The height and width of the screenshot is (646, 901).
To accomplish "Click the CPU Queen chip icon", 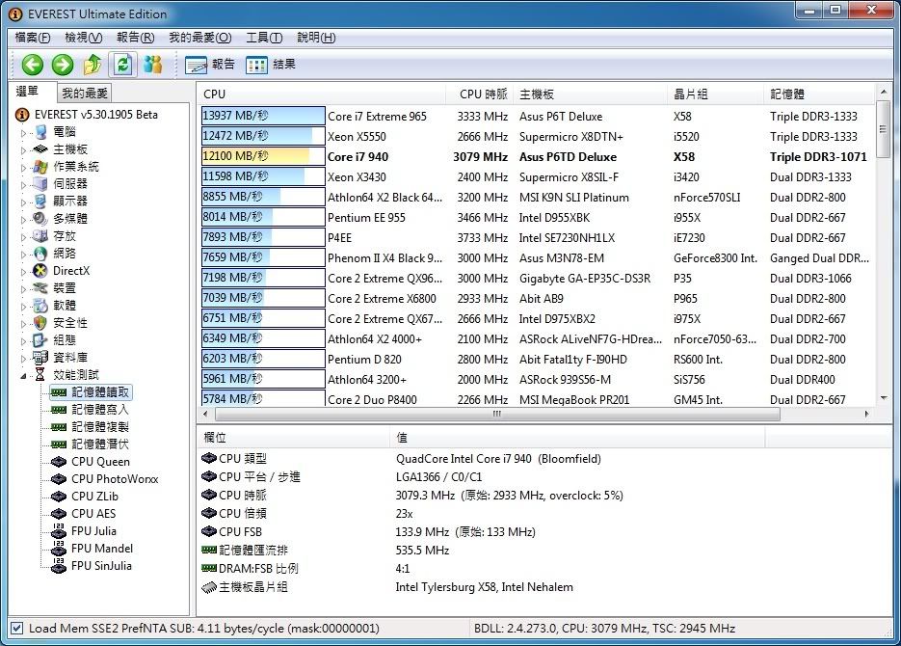I will tap(59, 462).
